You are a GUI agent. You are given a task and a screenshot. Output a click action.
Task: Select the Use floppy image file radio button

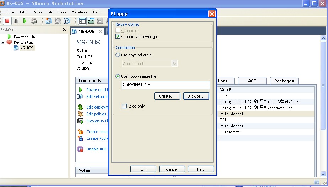tap(118, 76)
